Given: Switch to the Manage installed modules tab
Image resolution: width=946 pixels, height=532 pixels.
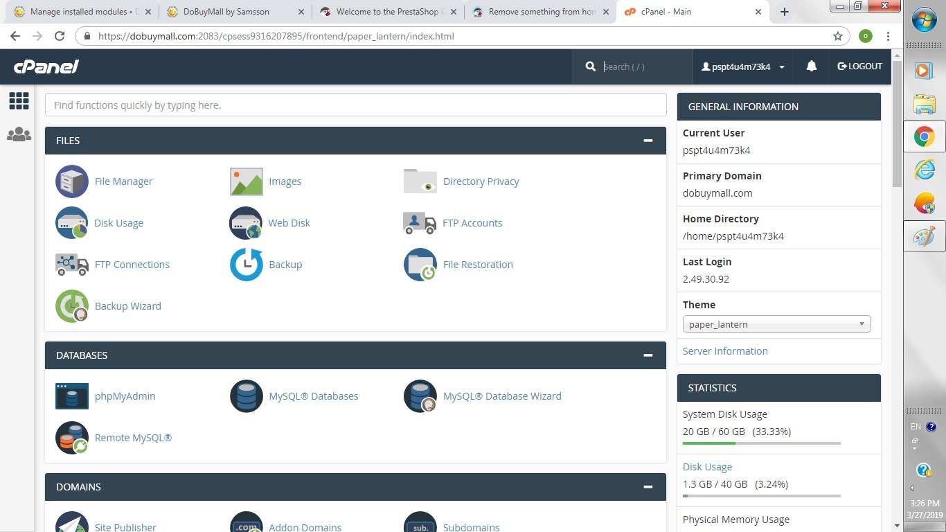Looking at the screenshot, I should [x=82, y=12].
